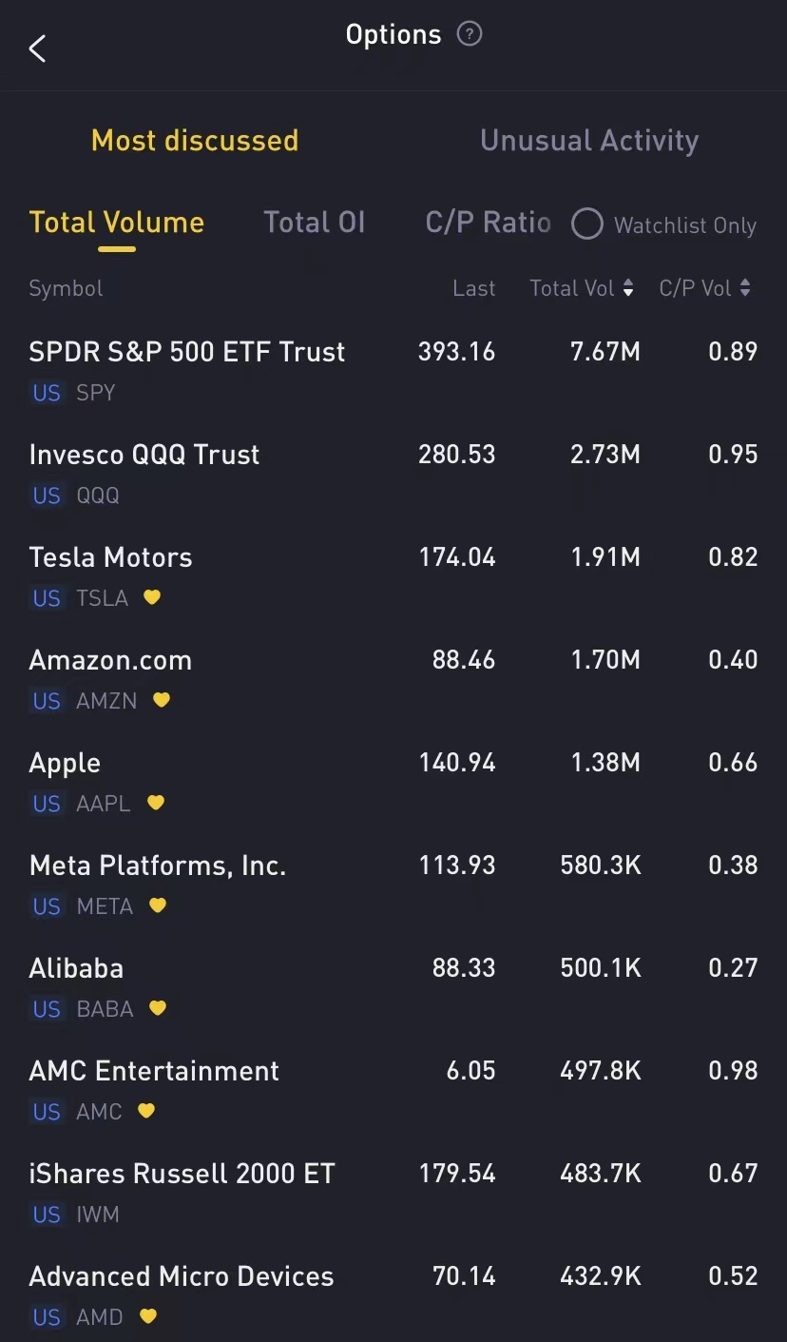Switch to the Total OI tab

pos(314,223)
